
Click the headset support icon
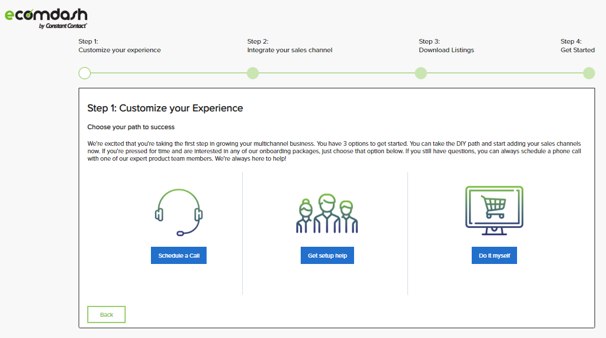point(178,212)
